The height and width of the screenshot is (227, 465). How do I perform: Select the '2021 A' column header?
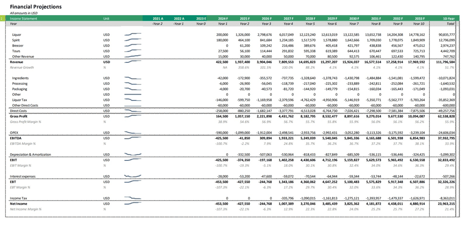(158, 19)
